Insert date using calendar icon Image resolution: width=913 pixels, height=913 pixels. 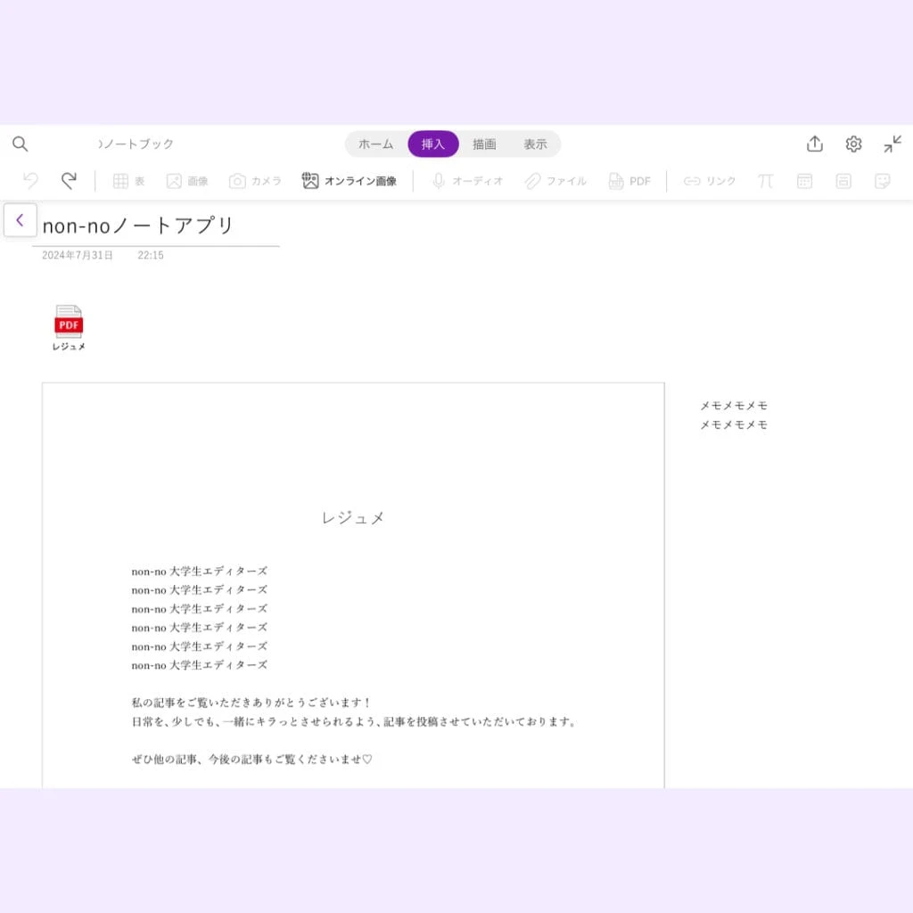[805, 181]
